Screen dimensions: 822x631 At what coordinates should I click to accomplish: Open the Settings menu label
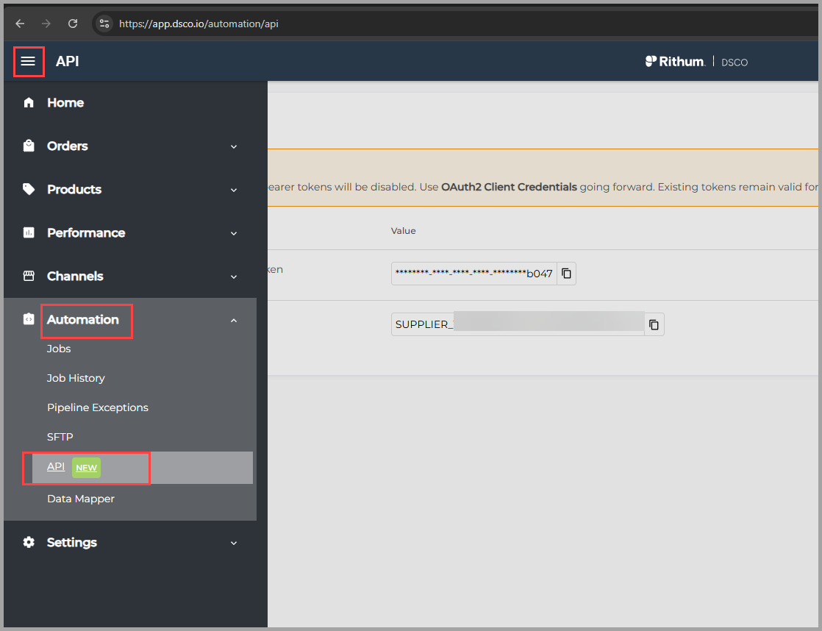72,542
